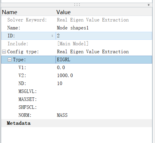The height and width of the screenshot is (143, 155).
Task: Collapse the Config type row
Action: click(x=4, y=52)
